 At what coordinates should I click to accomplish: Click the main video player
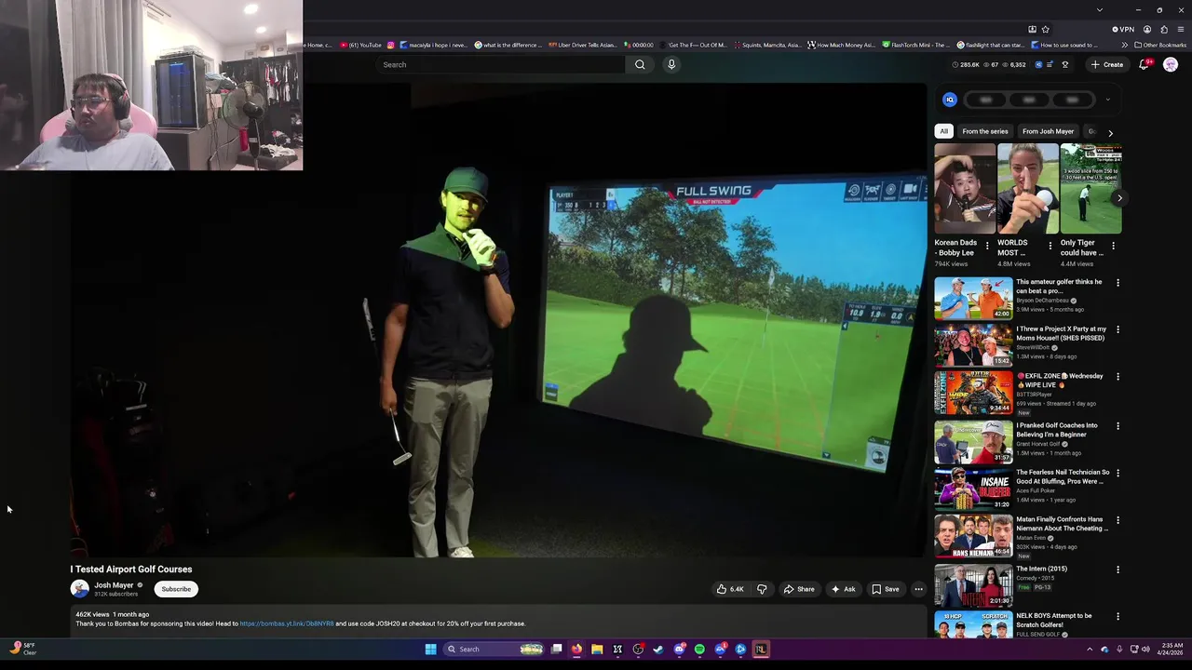498,321
